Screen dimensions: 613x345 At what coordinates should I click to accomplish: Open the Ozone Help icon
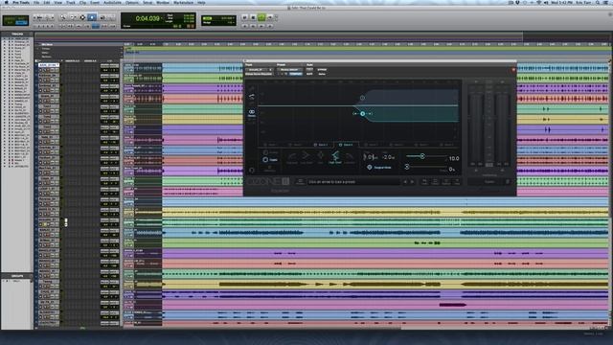[457, 182]
